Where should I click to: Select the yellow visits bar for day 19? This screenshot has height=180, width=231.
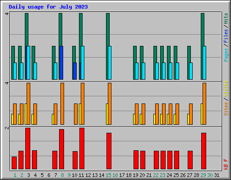coord(134,119)
